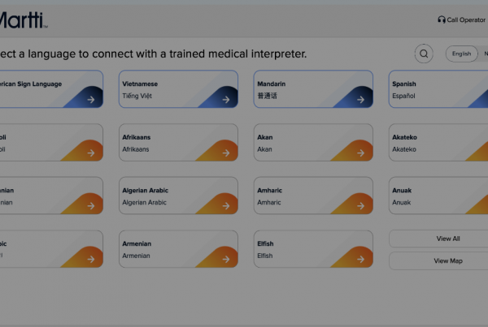The width and height of the screenshot is (488, 327).
Task: Toggle the English language pill
Action: [461, 54]
